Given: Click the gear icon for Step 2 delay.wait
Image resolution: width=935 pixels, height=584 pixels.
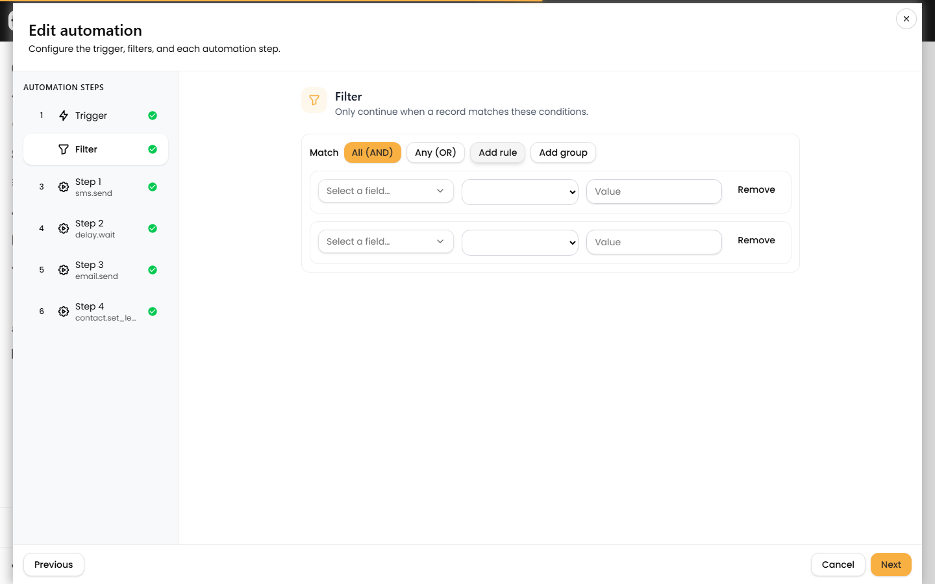Looking at the screenshot, I should click(x=64, y=228).
